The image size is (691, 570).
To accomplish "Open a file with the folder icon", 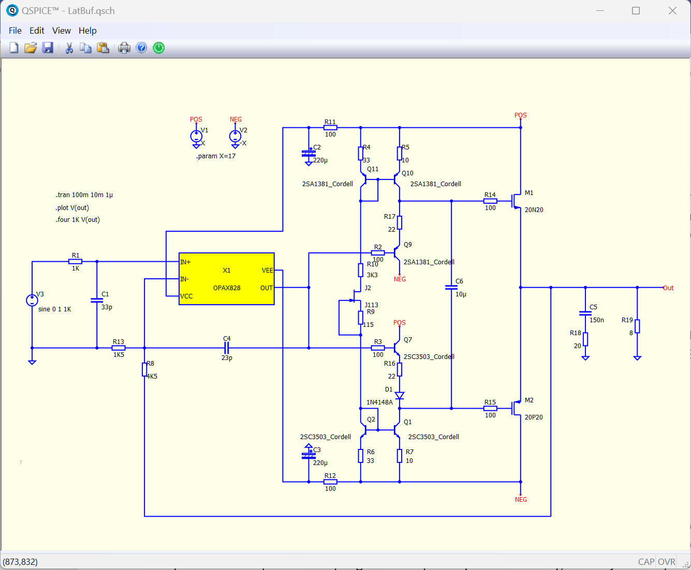I will point(31,48).
